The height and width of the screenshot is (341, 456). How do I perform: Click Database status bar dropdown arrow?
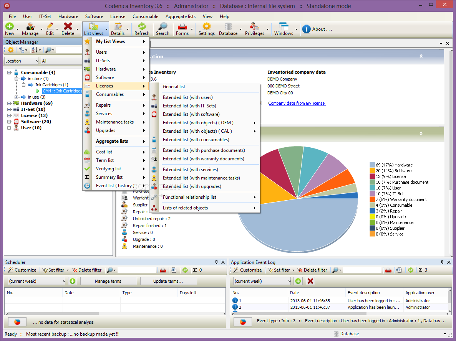tap(444, 334)
